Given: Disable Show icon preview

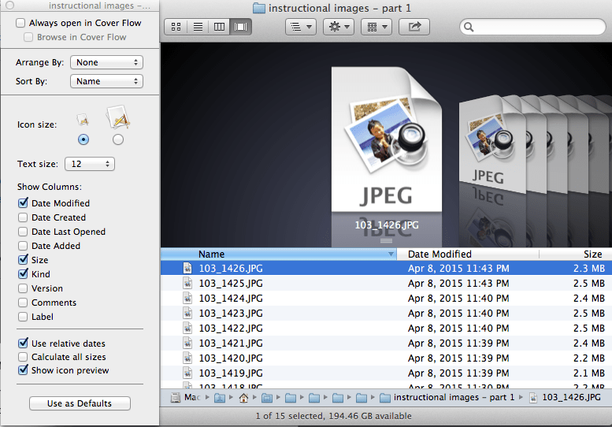Looking at the screenshot, I should click(x=23, y=370).
